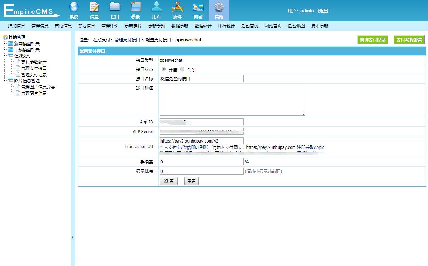The image size is (428, 266).
Task: Select the 插件 (Plugins) icon
Action: (177, 11)
